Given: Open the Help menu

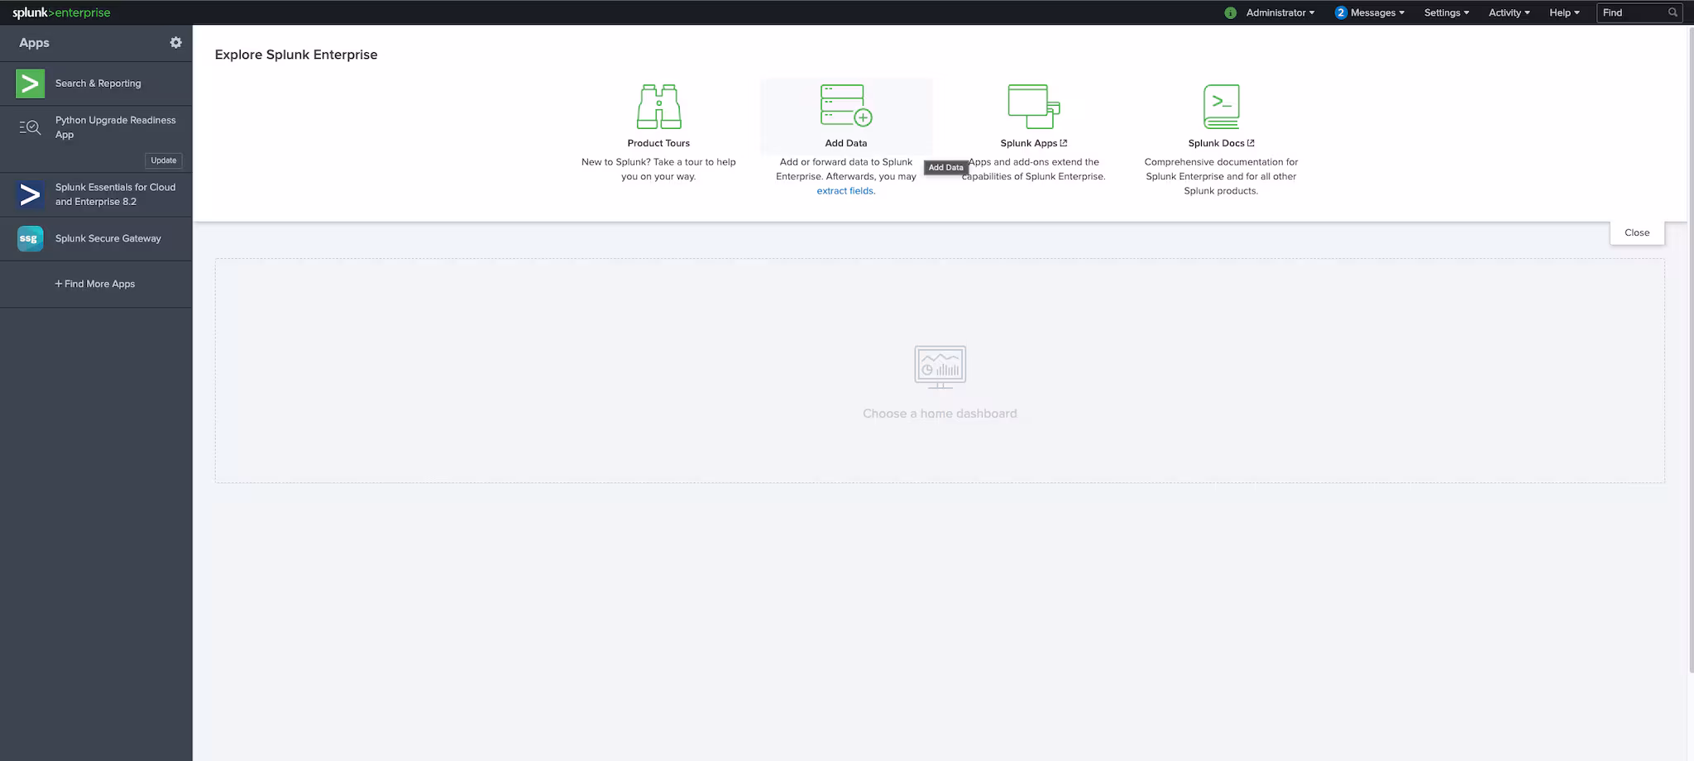Looking at the screenshot, I should [1563, 12].
